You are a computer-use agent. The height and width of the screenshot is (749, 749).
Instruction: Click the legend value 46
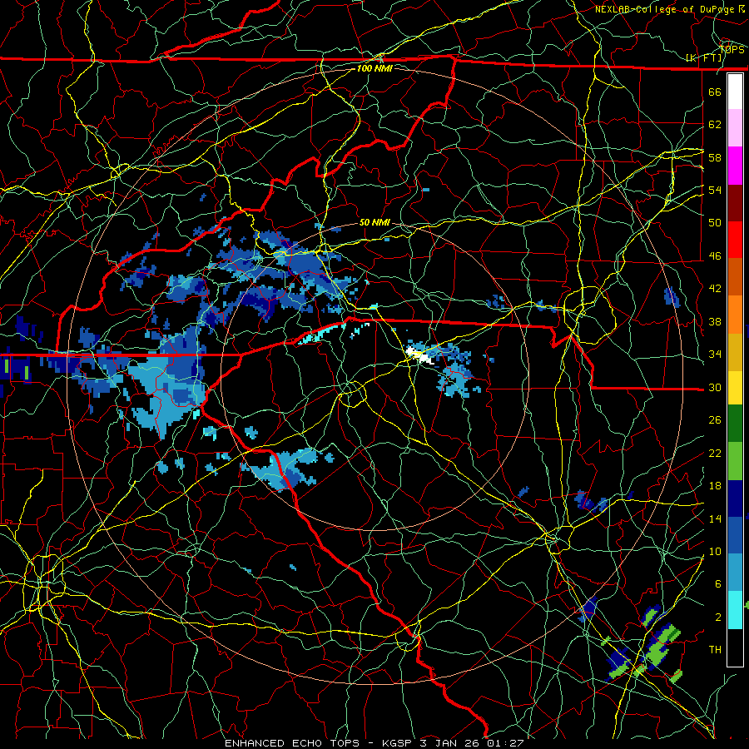tap(715, 256)
